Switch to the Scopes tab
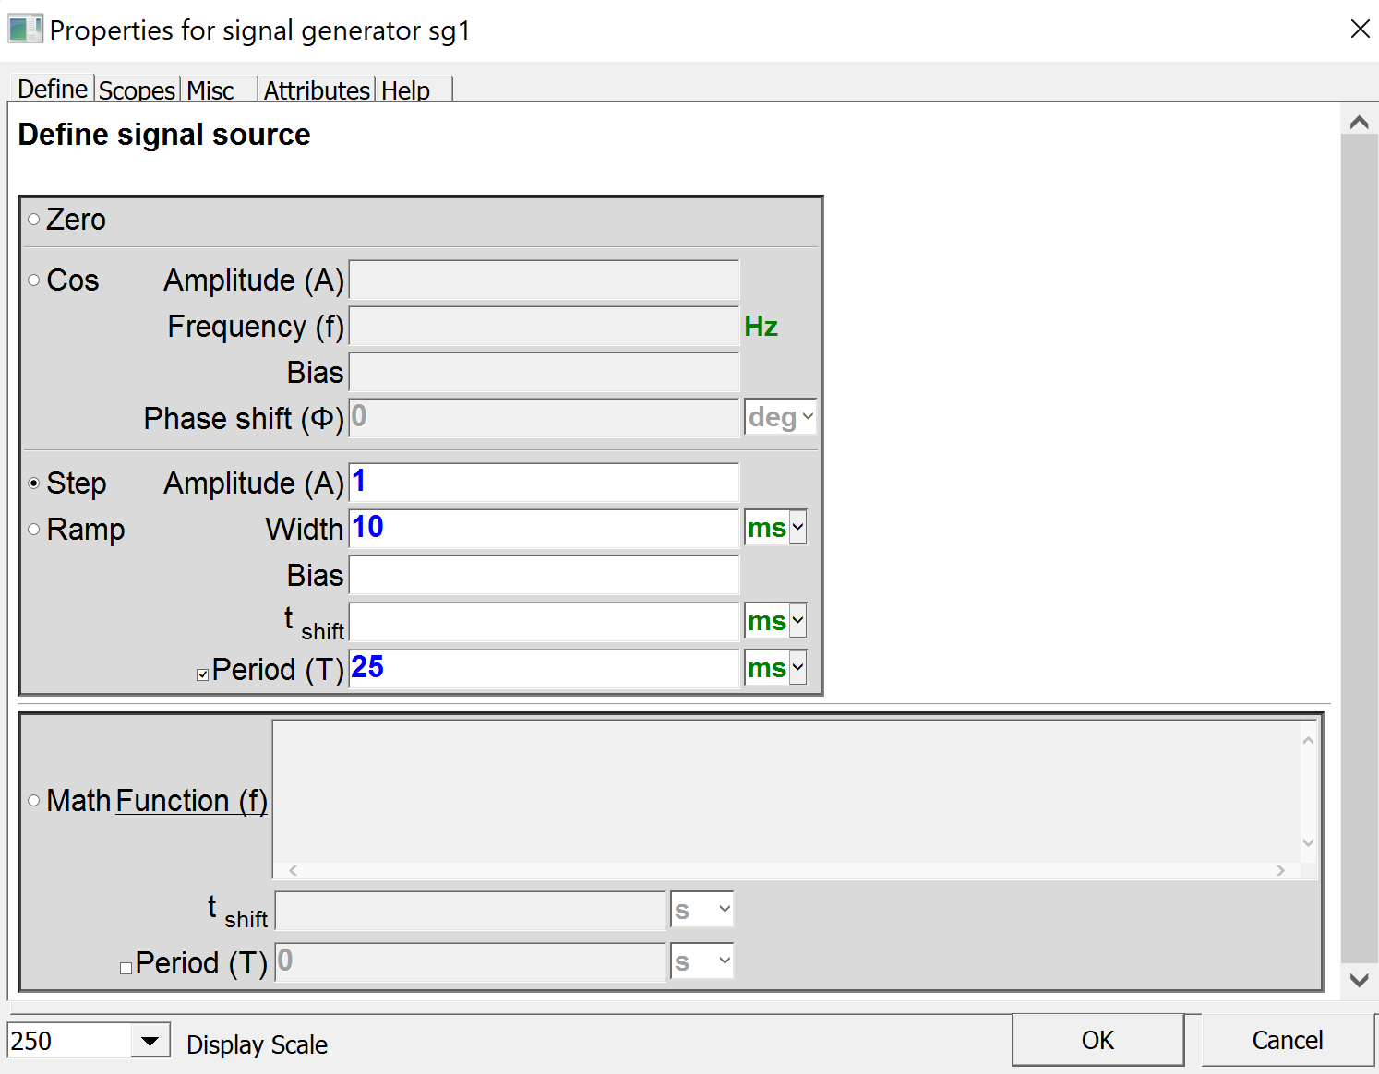The image size is (1379, 1074). pyautogui.click(x=137, y=90)
